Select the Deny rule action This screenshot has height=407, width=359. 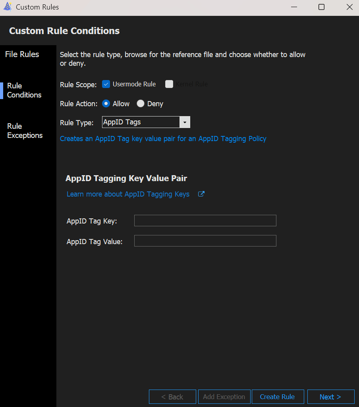pyautogui.click(x=141, y=104)
